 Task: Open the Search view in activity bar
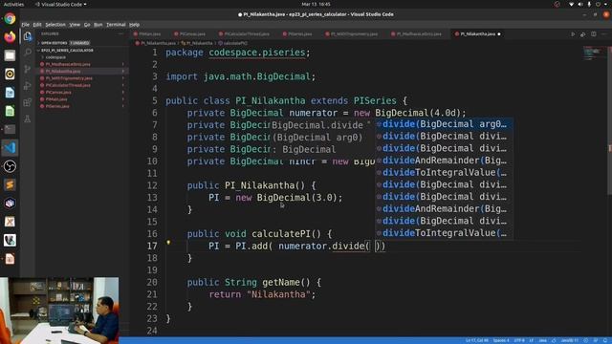28,53
